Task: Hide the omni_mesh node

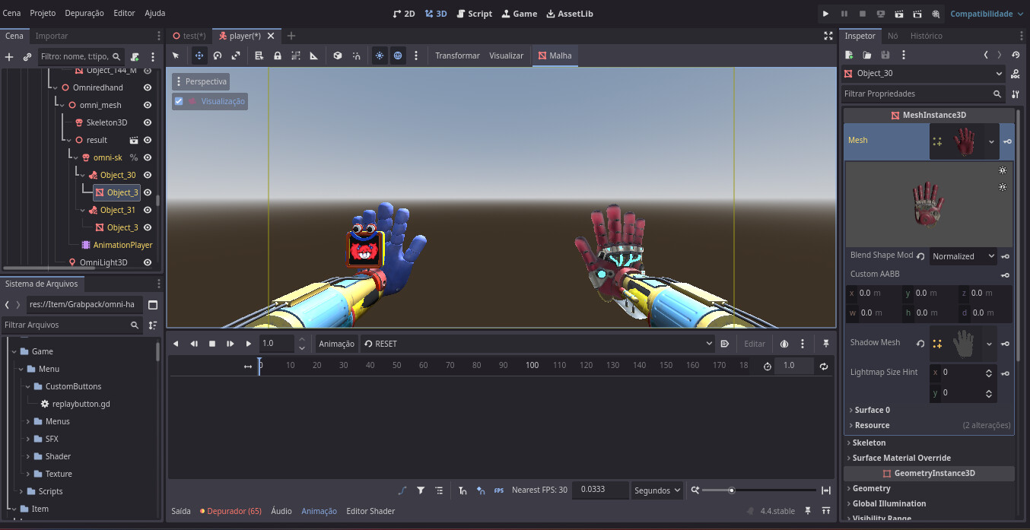Action: [148, 105]
